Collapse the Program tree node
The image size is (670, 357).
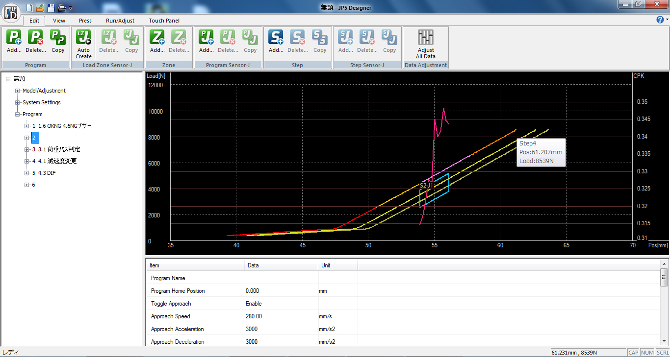click(x=18, y=114)
